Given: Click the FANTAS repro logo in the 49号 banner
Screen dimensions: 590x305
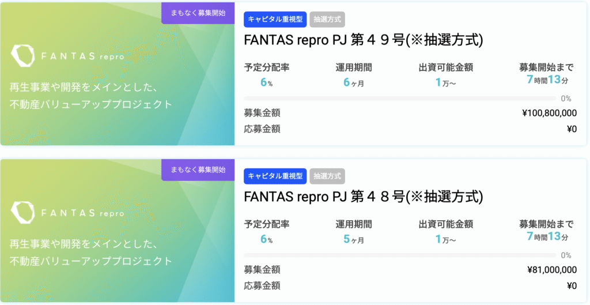Looking at the screenshot, I should (67, 56).
